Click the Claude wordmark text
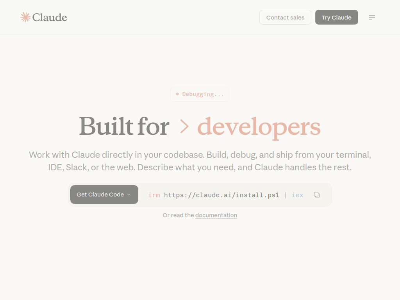This screenshot has height=300, width=400. (50, 18)
